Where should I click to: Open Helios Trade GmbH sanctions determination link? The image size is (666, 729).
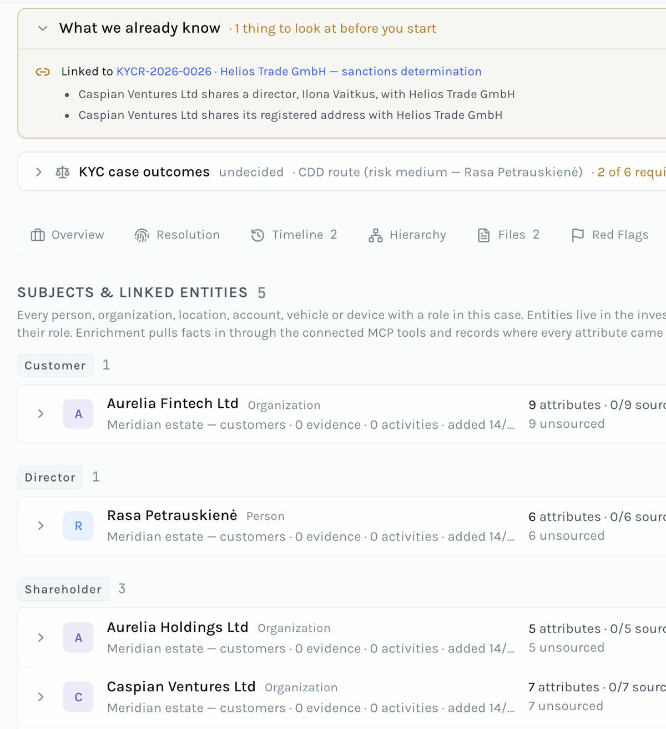point(351,72)
